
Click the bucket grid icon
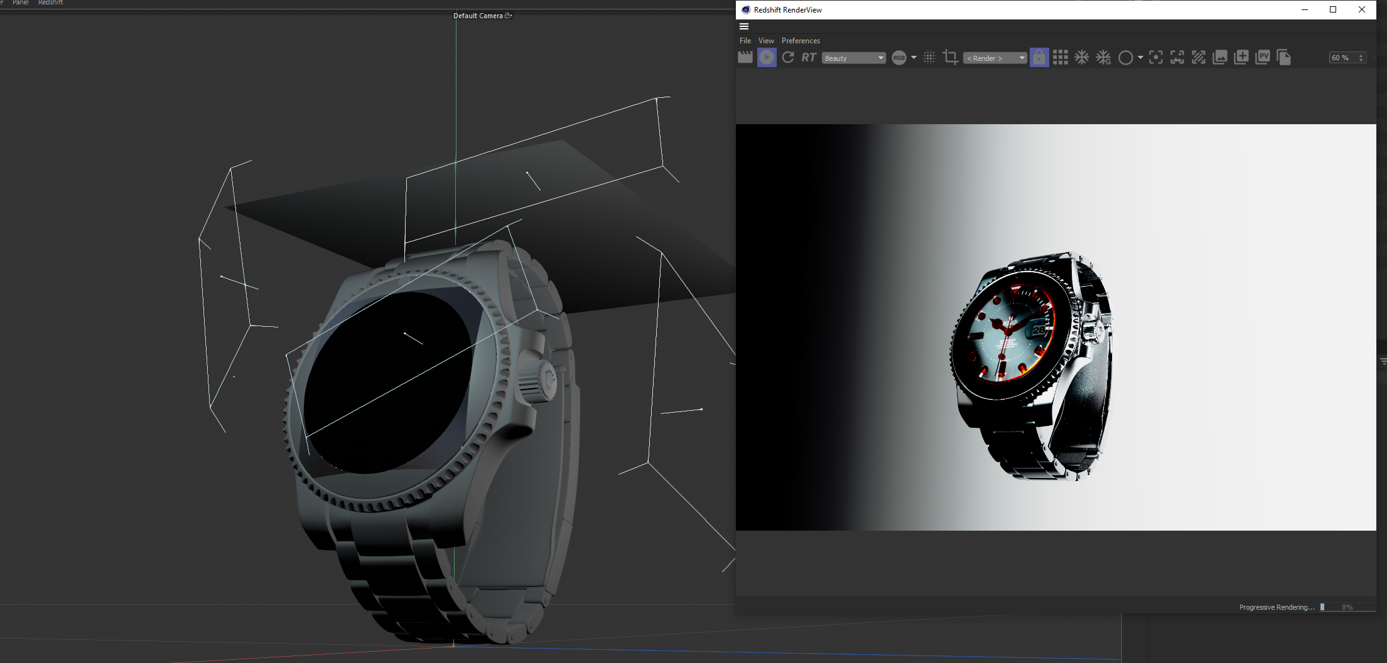(x=1060, y=58)
